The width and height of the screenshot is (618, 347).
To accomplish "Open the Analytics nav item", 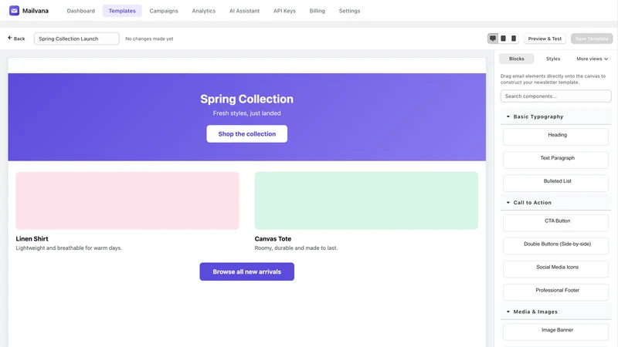I will point(204,11).
